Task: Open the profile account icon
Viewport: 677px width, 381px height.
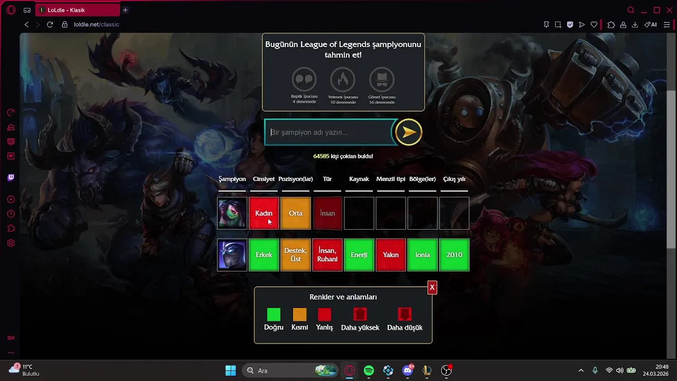Action: [x=623, y=24]
